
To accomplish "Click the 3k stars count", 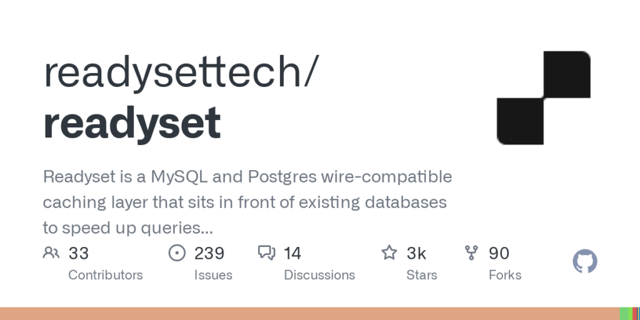I will click(x=416, y=253).
